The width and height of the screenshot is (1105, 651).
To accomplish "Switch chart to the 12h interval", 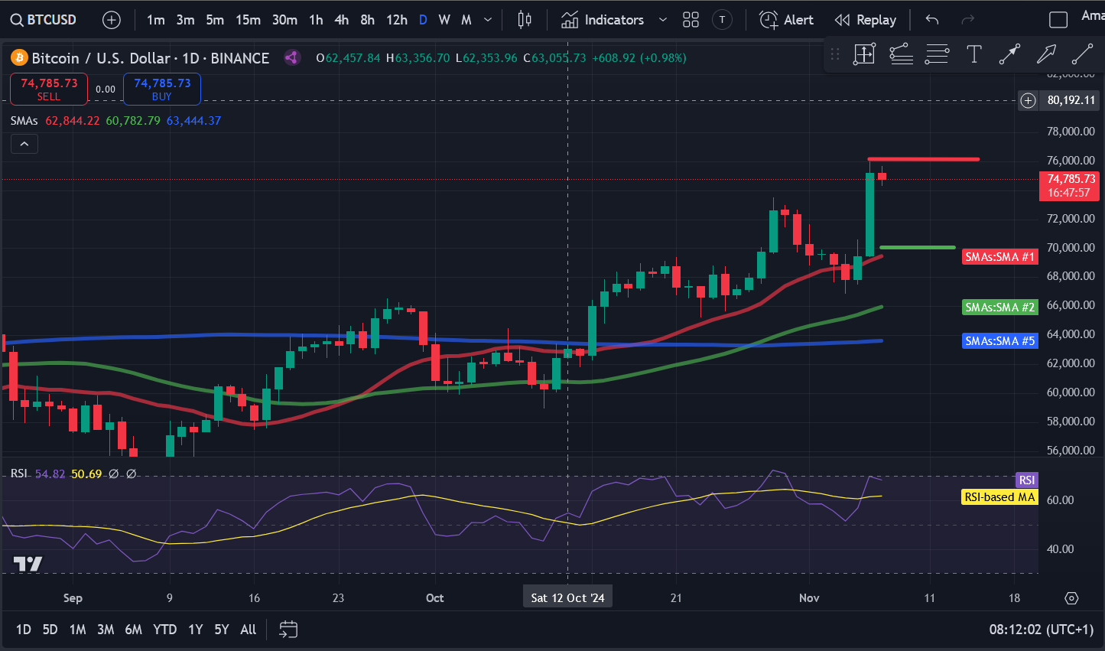I will click(x=397, y=20).
